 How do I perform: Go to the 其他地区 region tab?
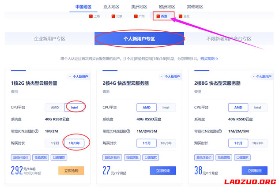(195, 7)
